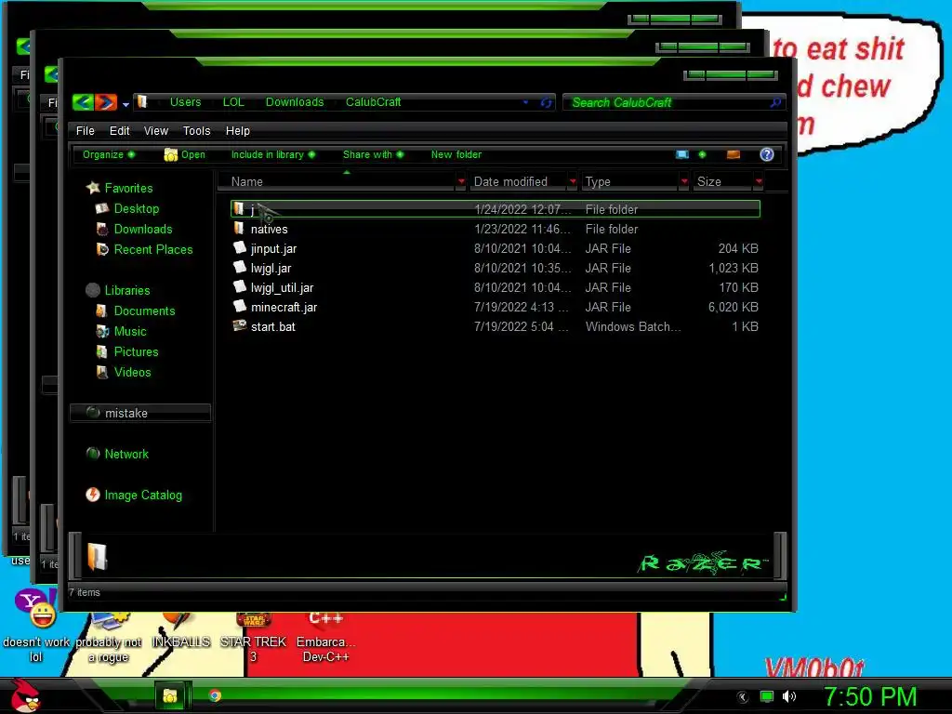Open the Documents library

click(x=144, y=311)
